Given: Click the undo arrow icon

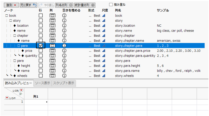Looking at the screenshot, I should 35,5.
